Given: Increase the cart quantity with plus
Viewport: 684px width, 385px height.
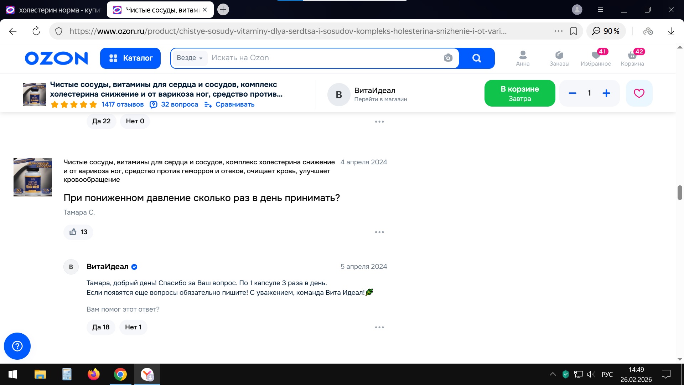Looking at the screenshot, I should click(x=606, y=93).
